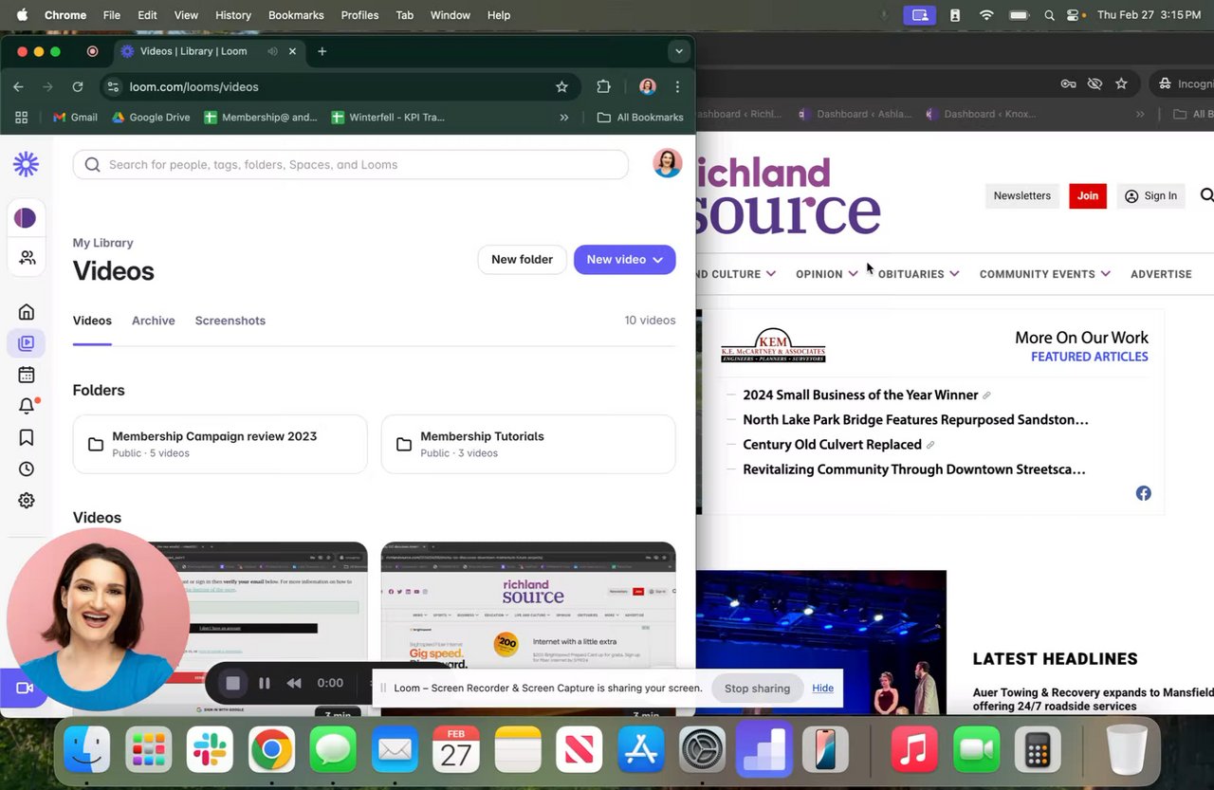Click Loom camera record button at bottom left
The height and width of the screenshot is (790, 1214).
click(23, 689)
